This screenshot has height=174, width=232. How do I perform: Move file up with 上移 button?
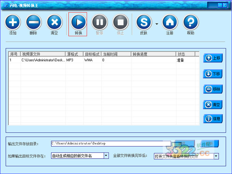[213, 58]
